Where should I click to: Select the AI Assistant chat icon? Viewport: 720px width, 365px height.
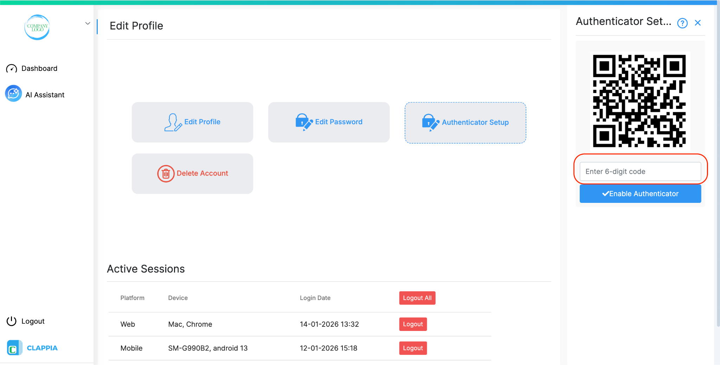[x=13, y=94]
